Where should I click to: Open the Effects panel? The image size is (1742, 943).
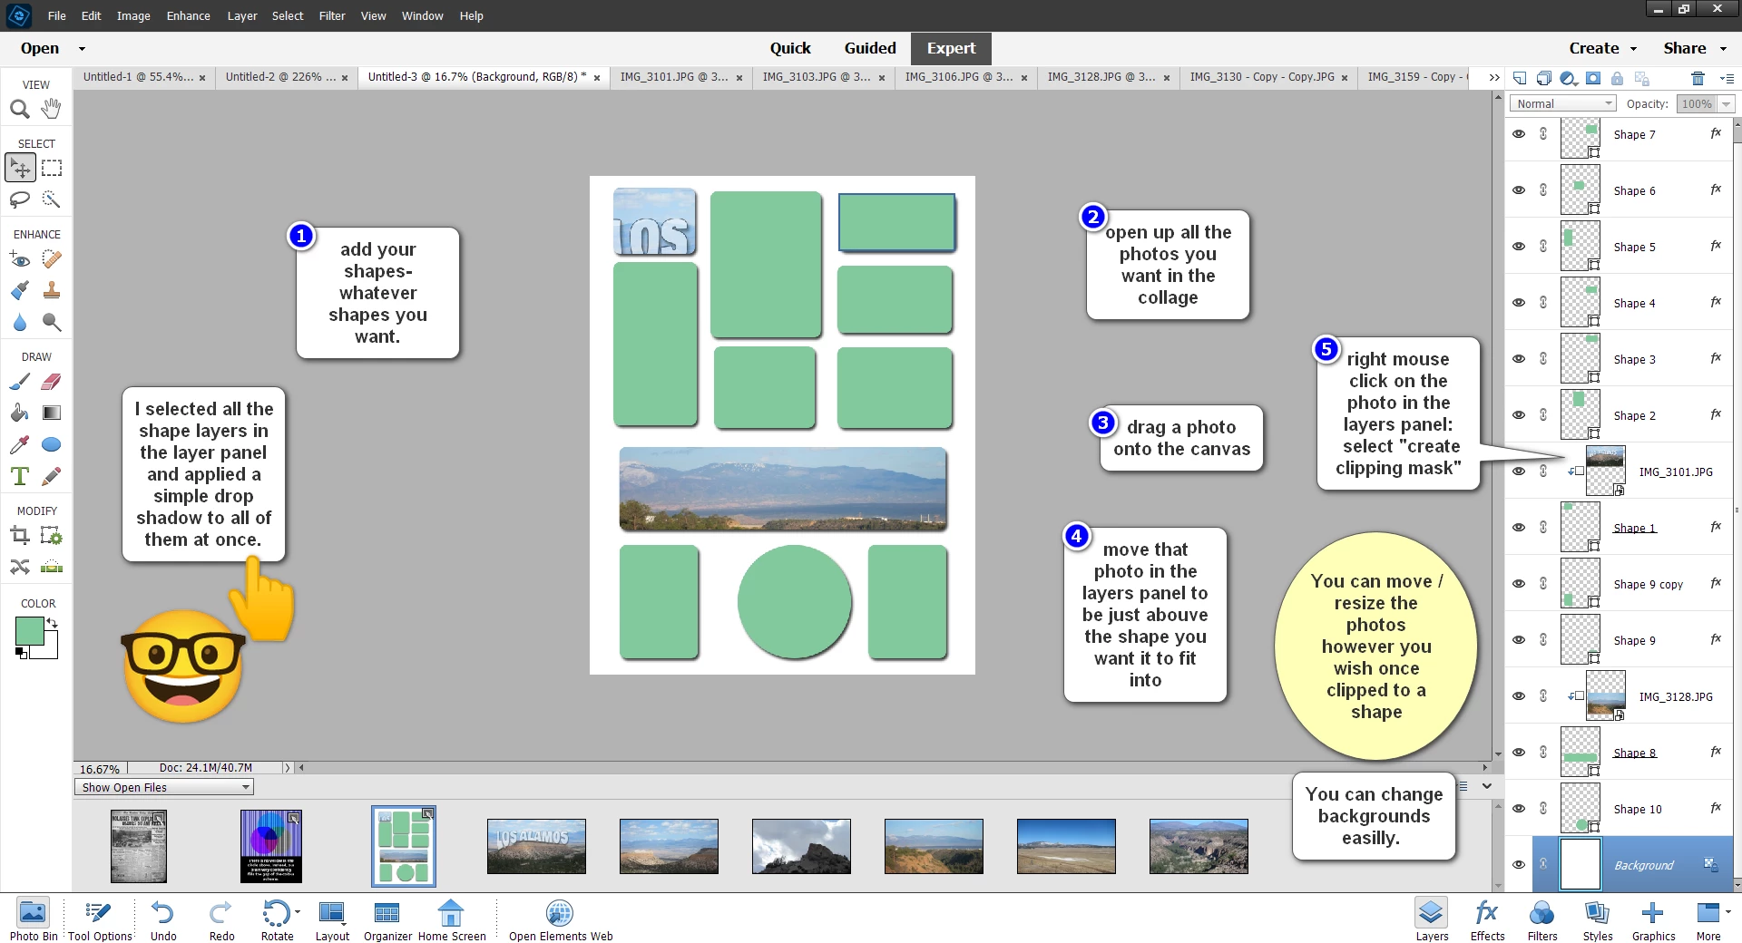tap(1487, 919)
